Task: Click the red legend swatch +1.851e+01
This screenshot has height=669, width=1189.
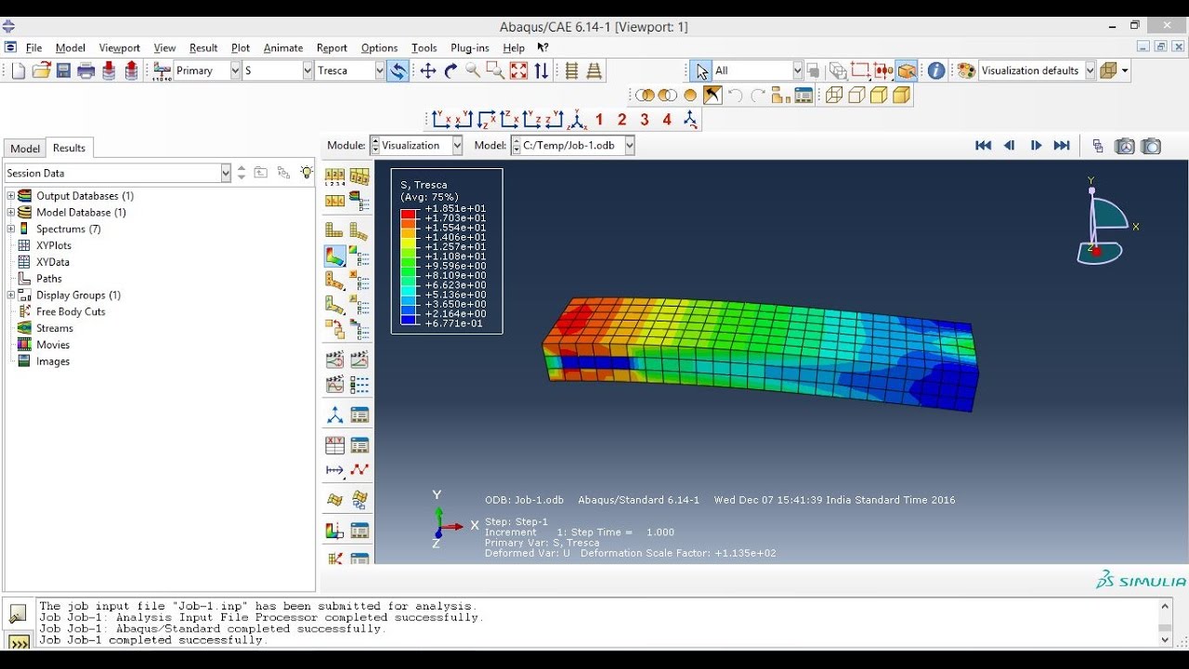Action: click(x=408, y=214)
